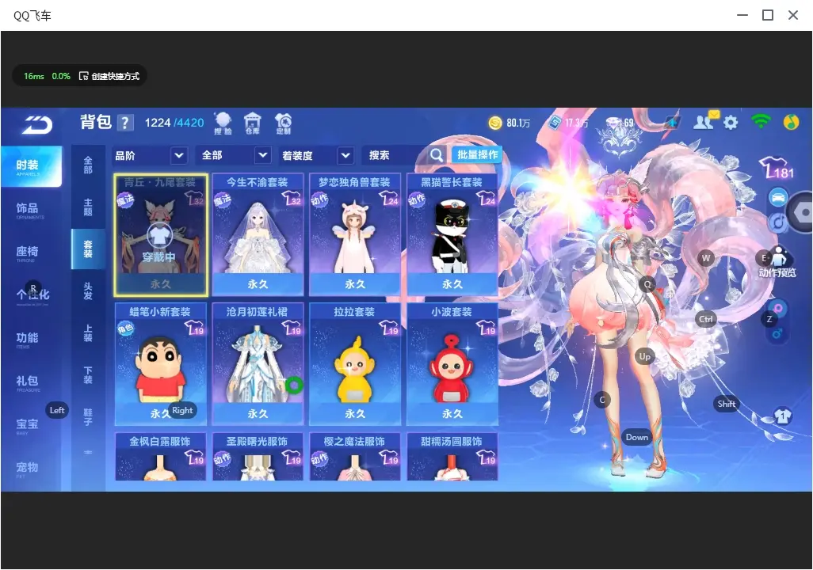Click the diamond currency icon

(x=614, y=123)
